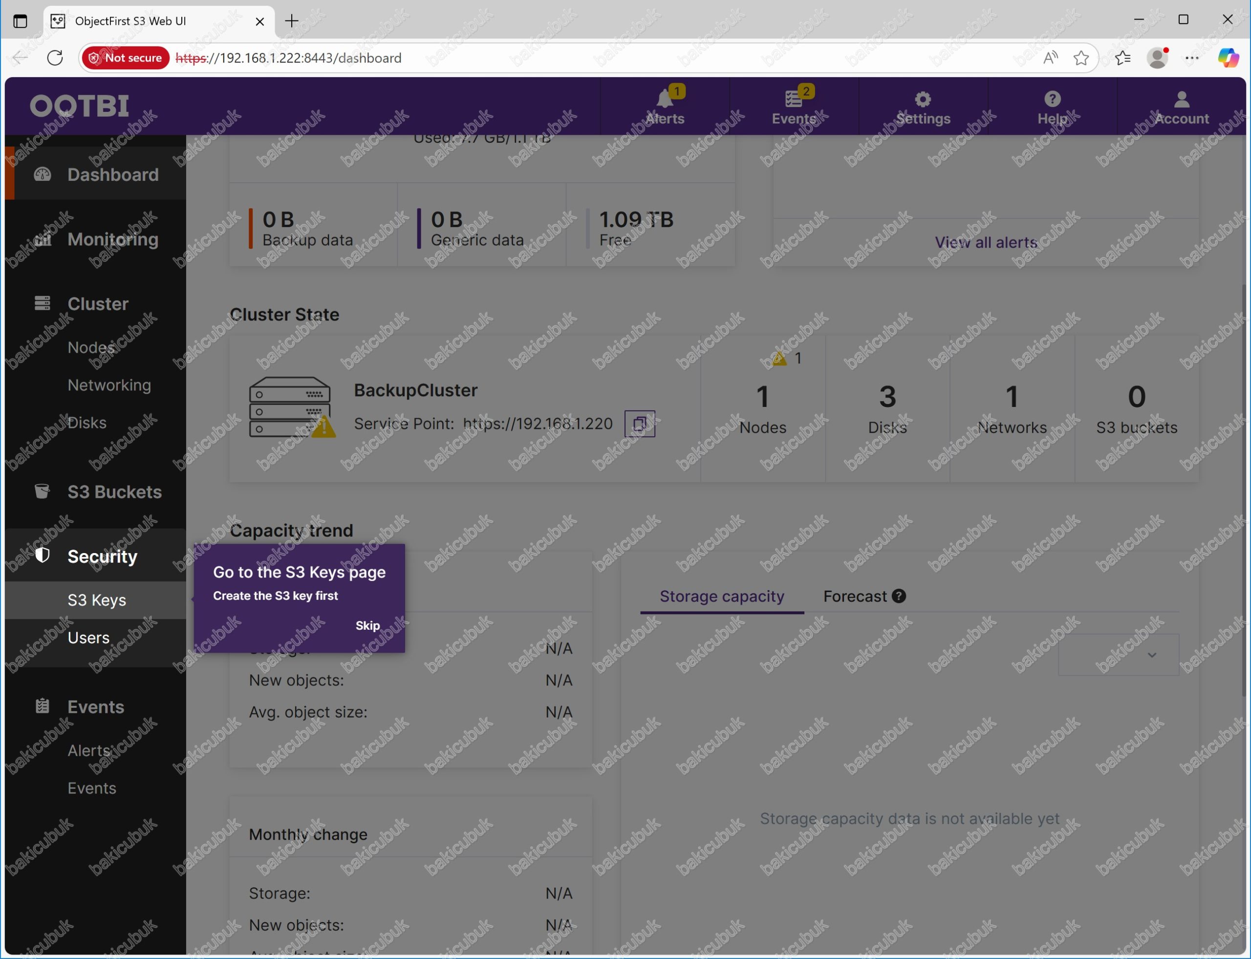Open Security section in the sidebar
Screen dimensions: 1251x959
pos(96,556)
